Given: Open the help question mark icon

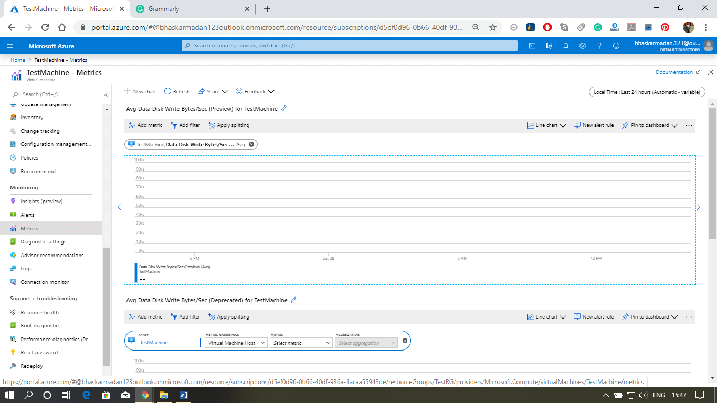Looking at the screenshot, I should click(x=599, y=46).
